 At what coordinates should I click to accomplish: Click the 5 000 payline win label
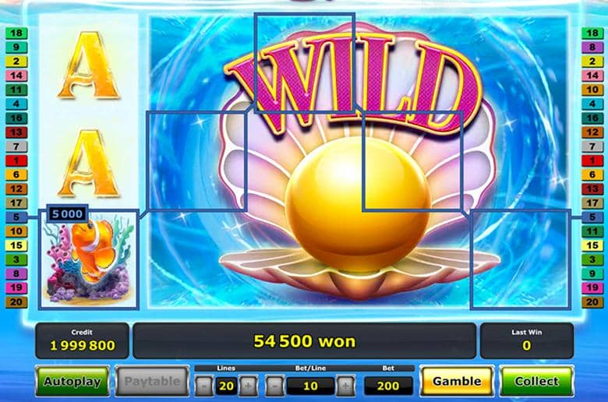pyautogui.click(x=68, y=213)
